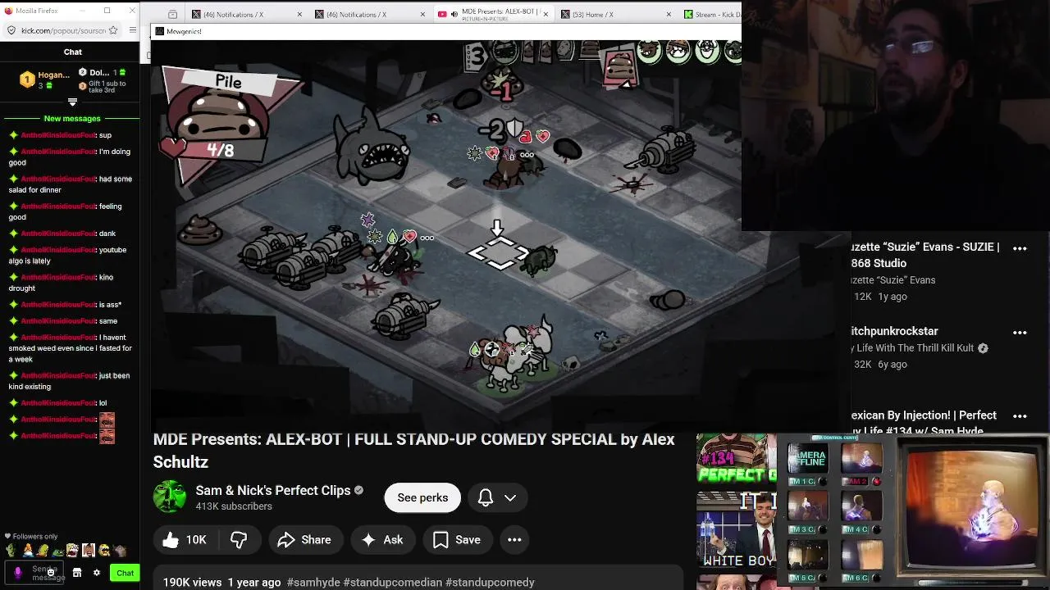Click the white diamond tile cursor
Viewport: 1050px width, 590px height.
tap(499, 252)
